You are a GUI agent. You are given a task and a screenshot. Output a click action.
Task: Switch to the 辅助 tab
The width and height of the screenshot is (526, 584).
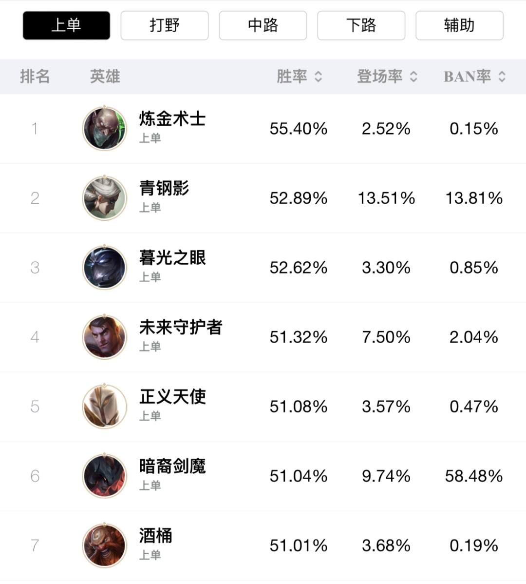[x=459, y=25]
